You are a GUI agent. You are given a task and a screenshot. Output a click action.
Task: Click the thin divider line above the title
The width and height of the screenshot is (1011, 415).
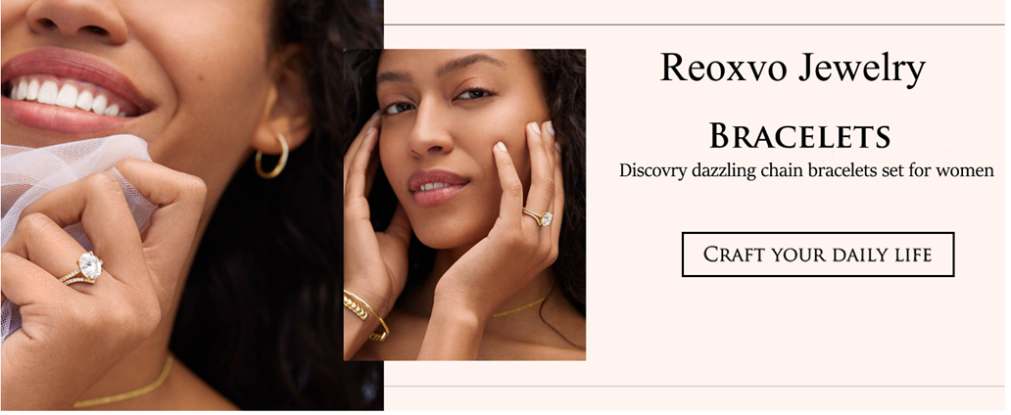click(695, 24)
